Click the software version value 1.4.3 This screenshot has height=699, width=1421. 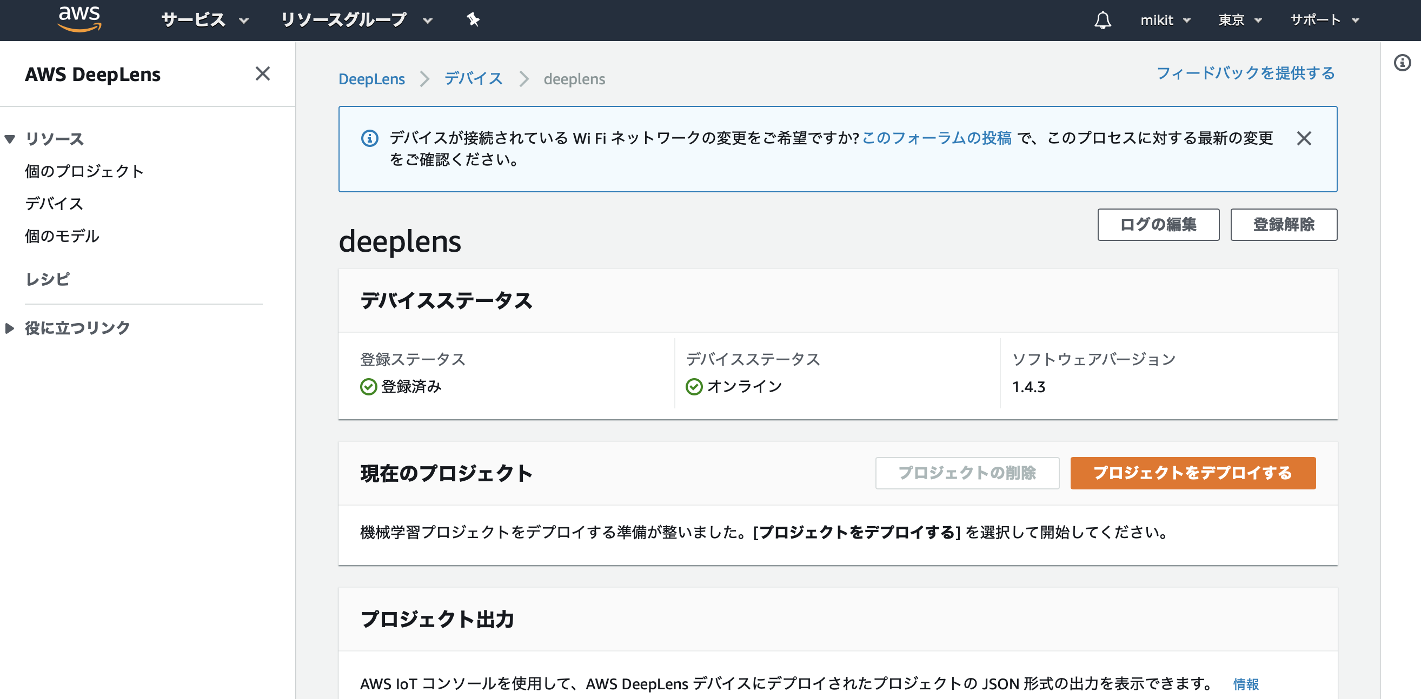(x=1028, y=387)
